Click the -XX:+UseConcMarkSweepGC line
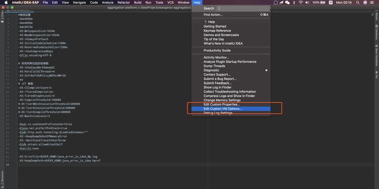Viewport: 379px width, 189px height. pos(37,68)
